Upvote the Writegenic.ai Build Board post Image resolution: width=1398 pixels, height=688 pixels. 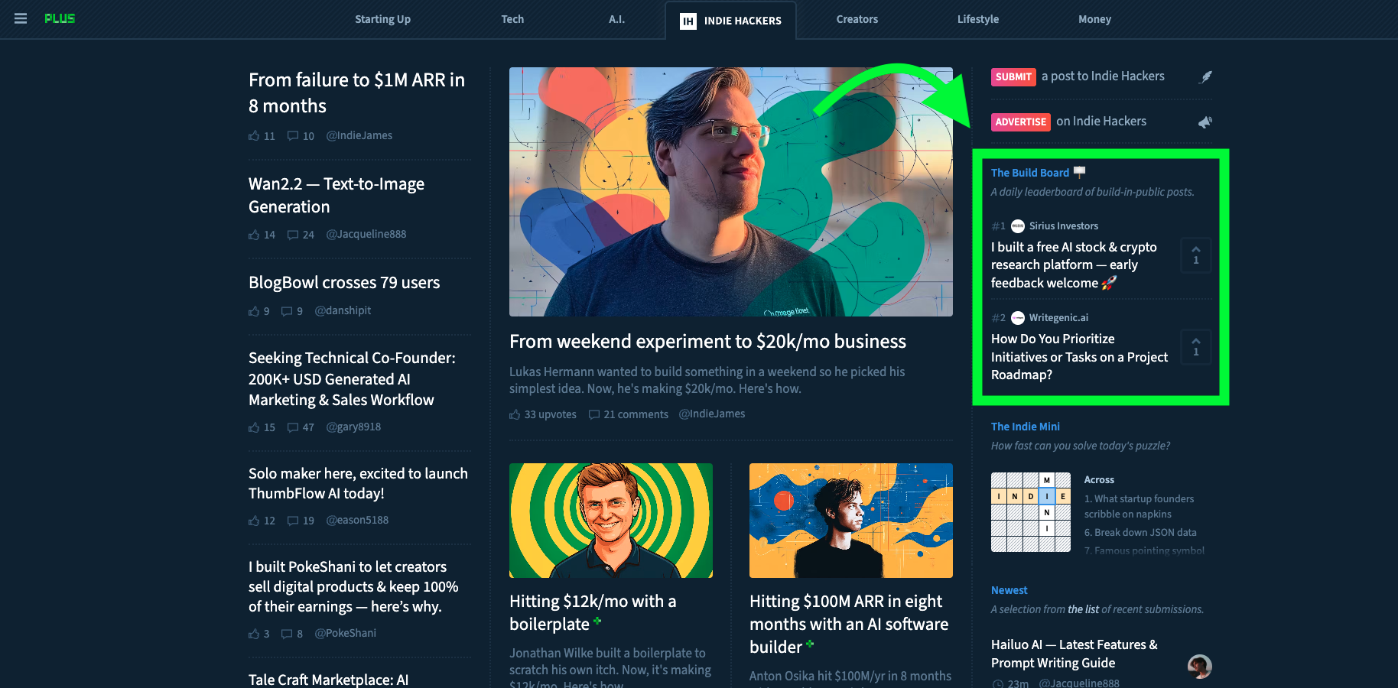[x=1195, y=346]
